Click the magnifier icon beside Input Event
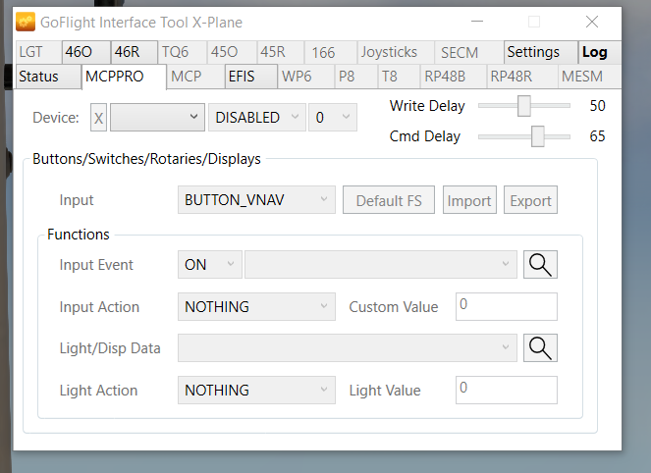This screenshot has width=651, height=473. [x=540, y=264]
